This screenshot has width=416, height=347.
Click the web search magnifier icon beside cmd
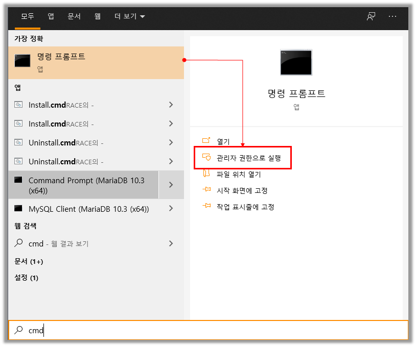[x=18, y=243]
